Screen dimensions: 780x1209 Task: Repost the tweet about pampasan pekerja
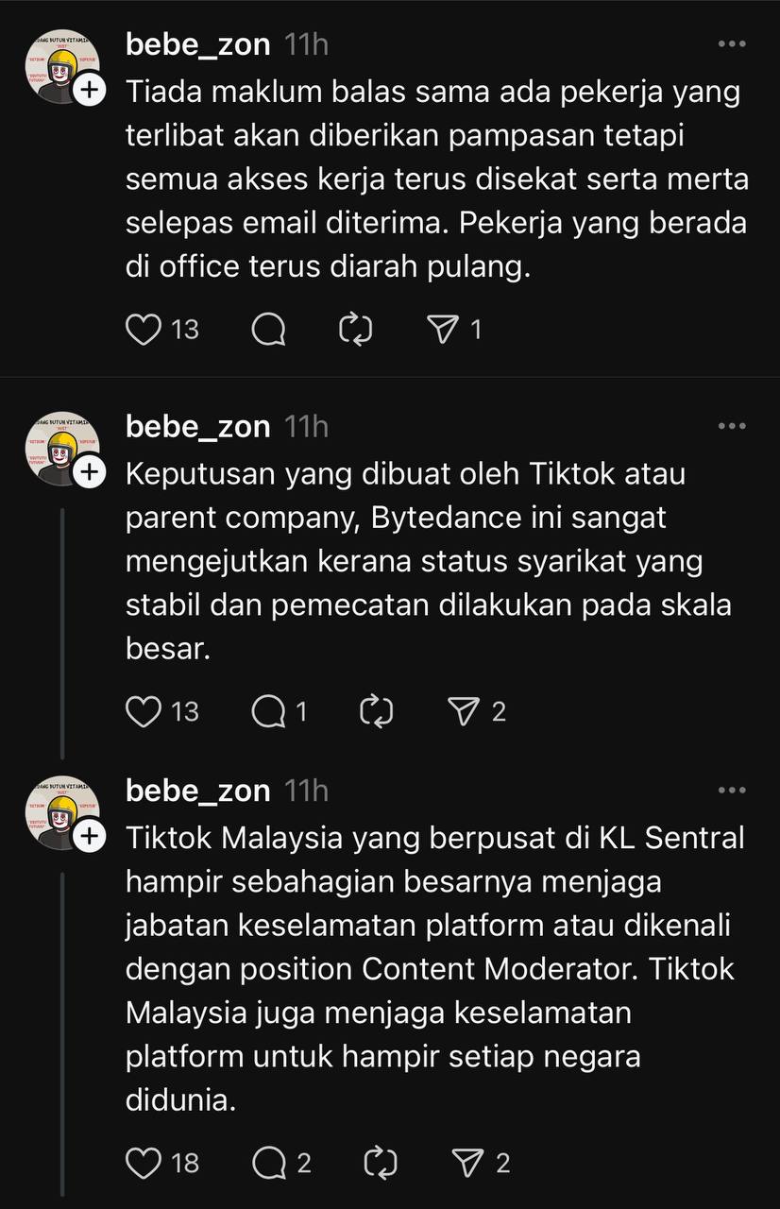[x=356, y=329]
